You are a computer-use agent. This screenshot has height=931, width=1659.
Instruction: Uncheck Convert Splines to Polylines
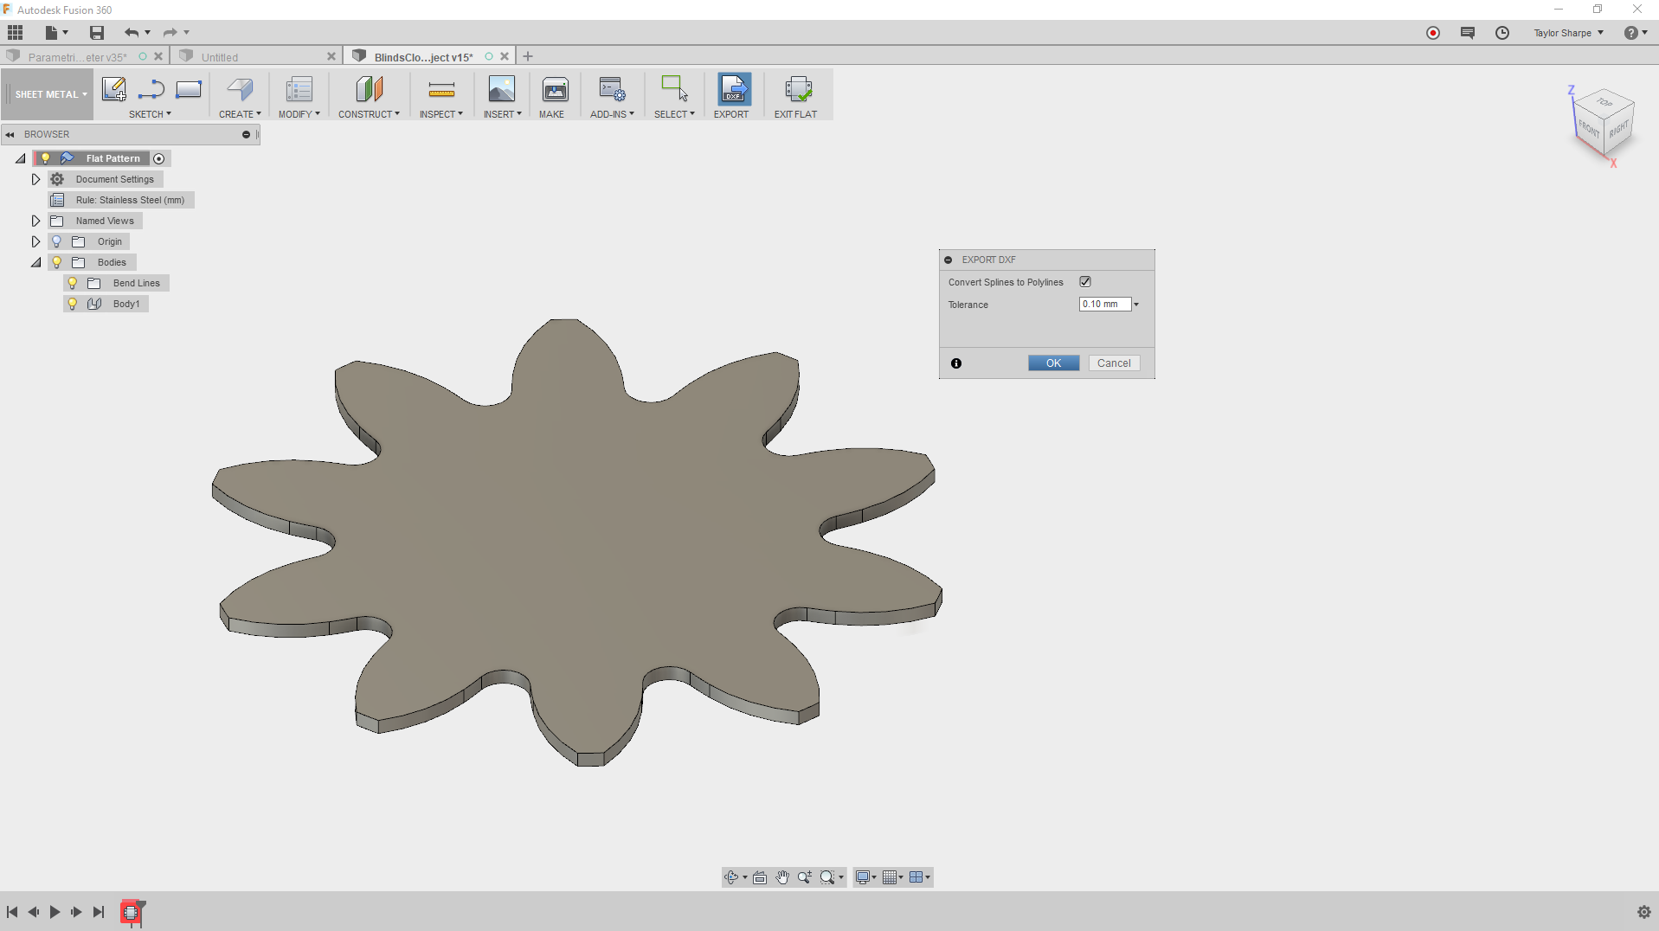pos(1085,282)
